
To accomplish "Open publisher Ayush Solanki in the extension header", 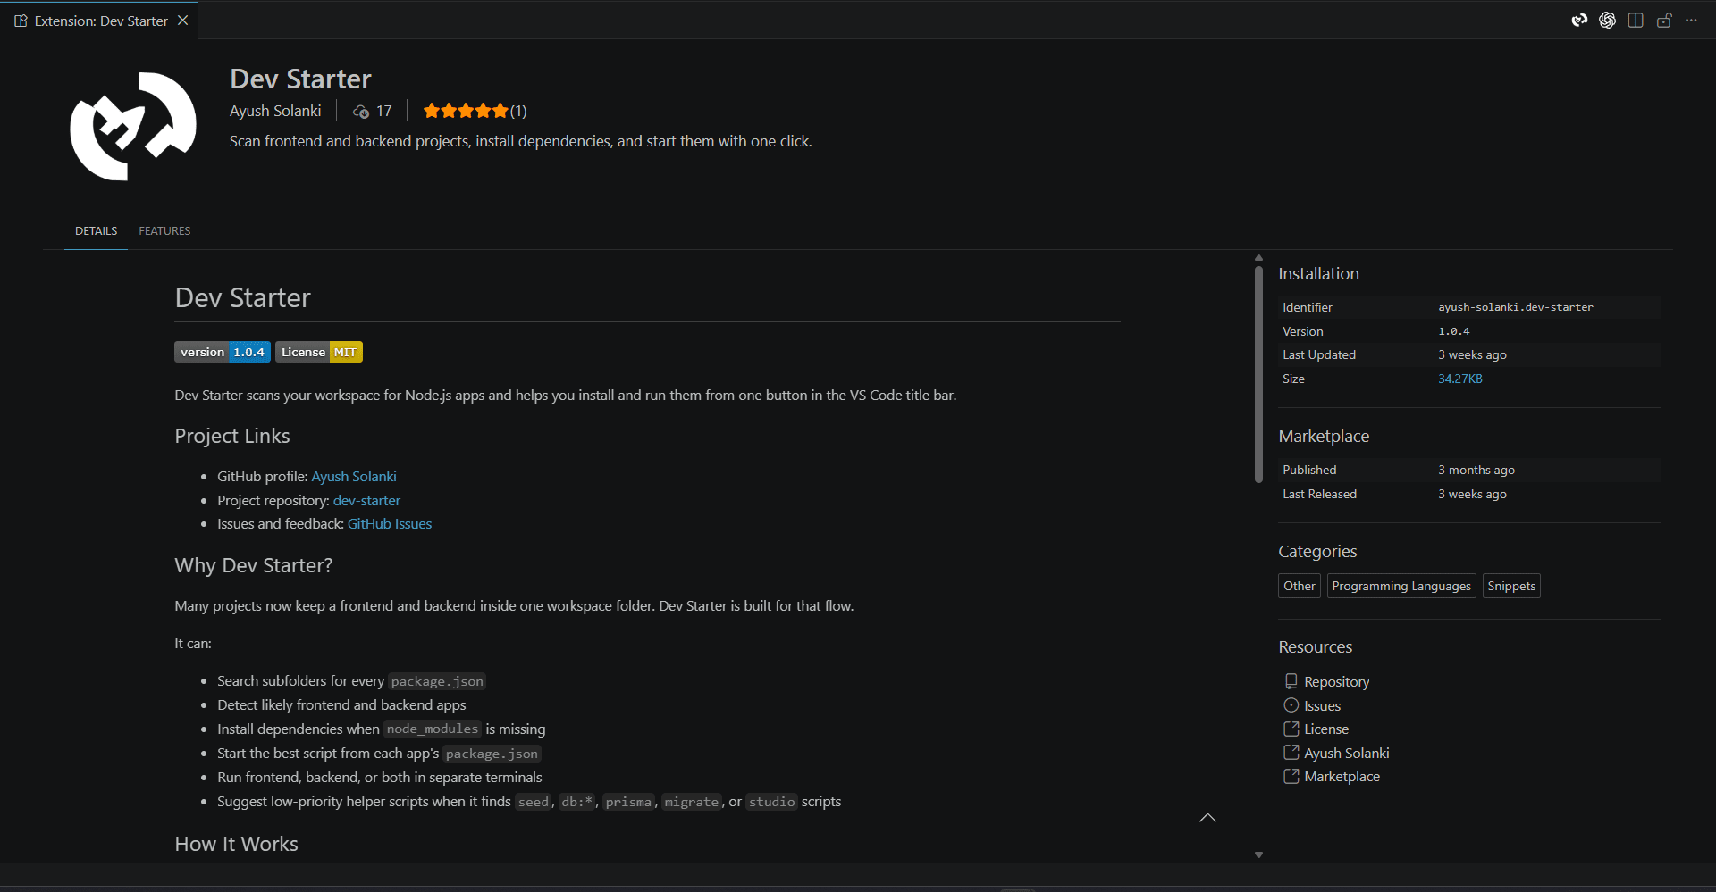I will click(275, 111).
